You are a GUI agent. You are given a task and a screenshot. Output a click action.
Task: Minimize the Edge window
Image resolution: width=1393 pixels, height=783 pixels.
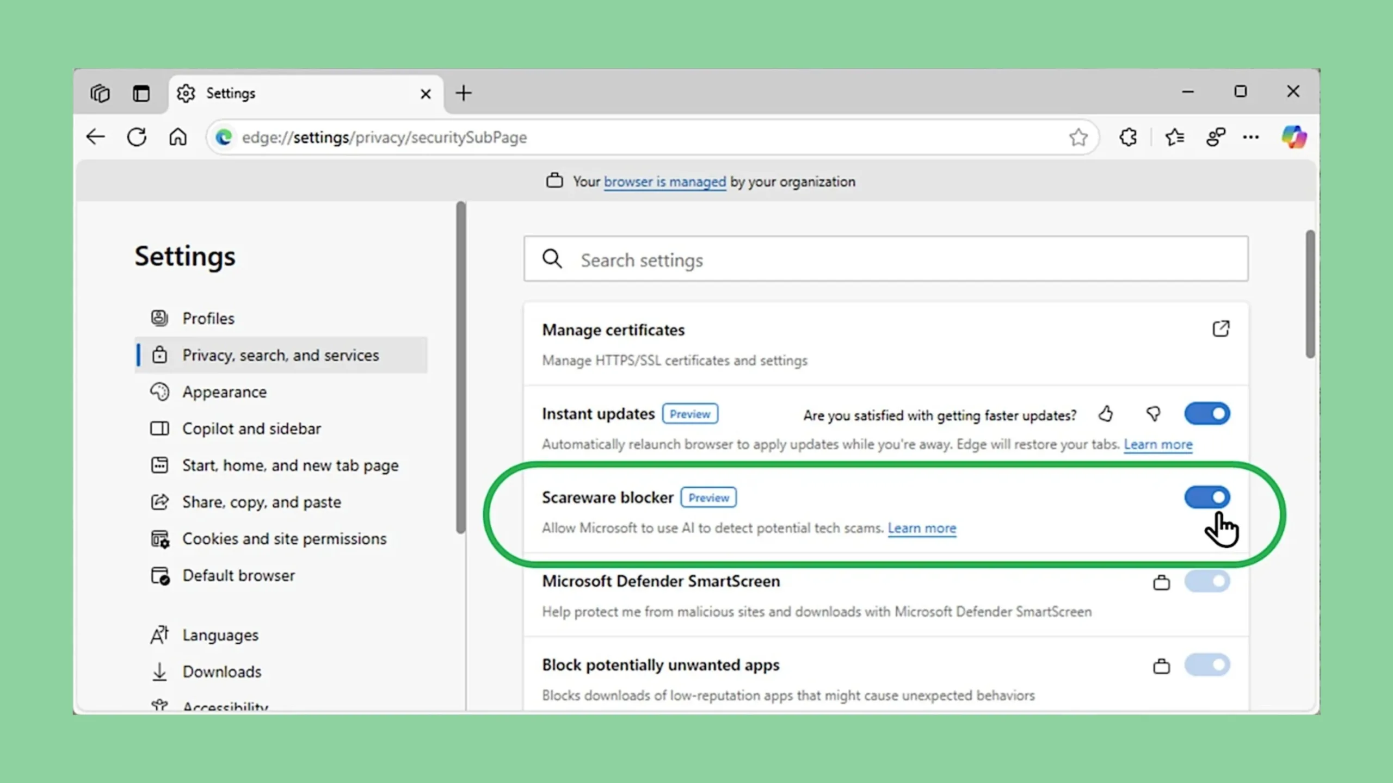(1188, 92)
